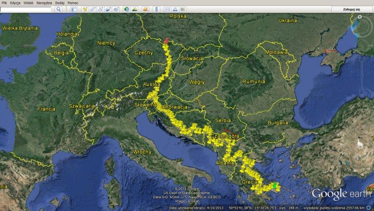Click the red start placemark near Poland border
The height and width of the screenshot is (211, 374).
[167, 40]
